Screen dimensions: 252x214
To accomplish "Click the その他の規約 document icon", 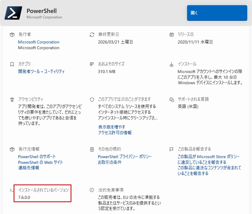I will 92,149.
